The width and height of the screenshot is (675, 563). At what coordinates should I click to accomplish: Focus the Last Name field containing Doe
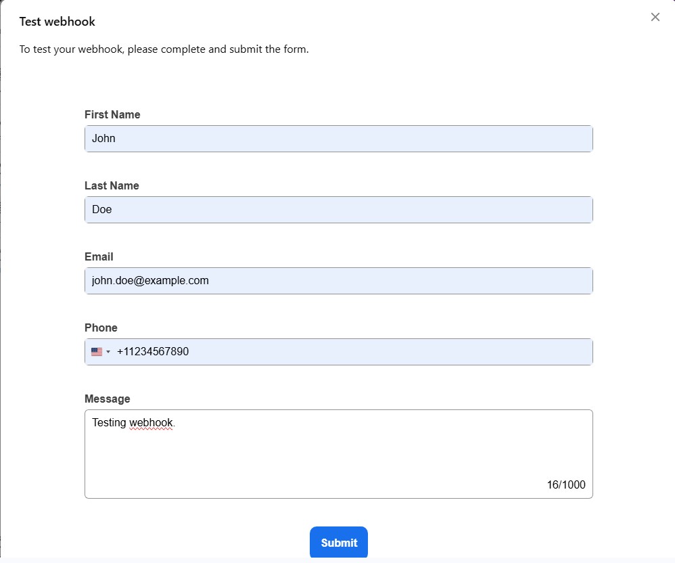click(339, 210)
